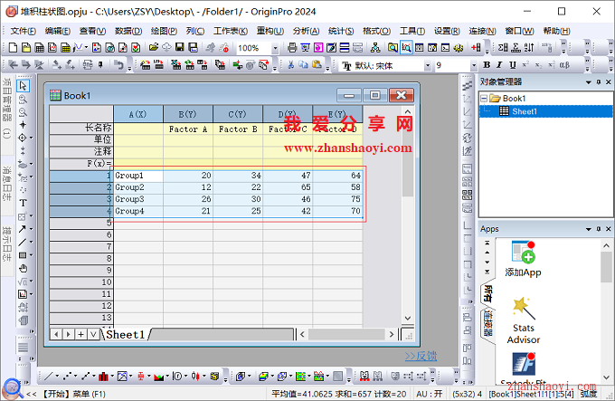Select the Arrow tool in the left toolbar
615x401 pixels.
22,229
